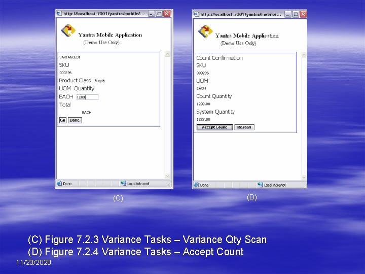Minimize window D
365x274 pixels.
[x=288, y=14]
